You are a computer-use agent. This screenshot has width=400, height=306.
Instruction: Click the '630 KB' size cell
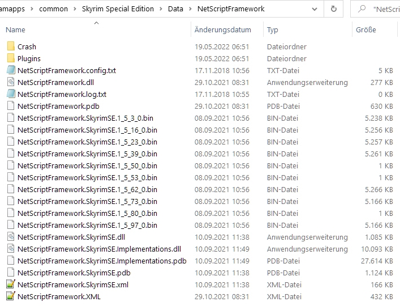pos(382,107)
